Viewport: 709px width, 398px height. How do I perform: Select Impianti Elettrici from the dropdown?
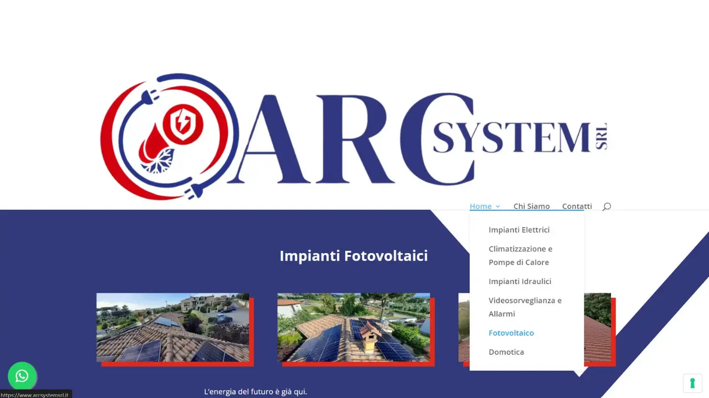pos(519,230)
